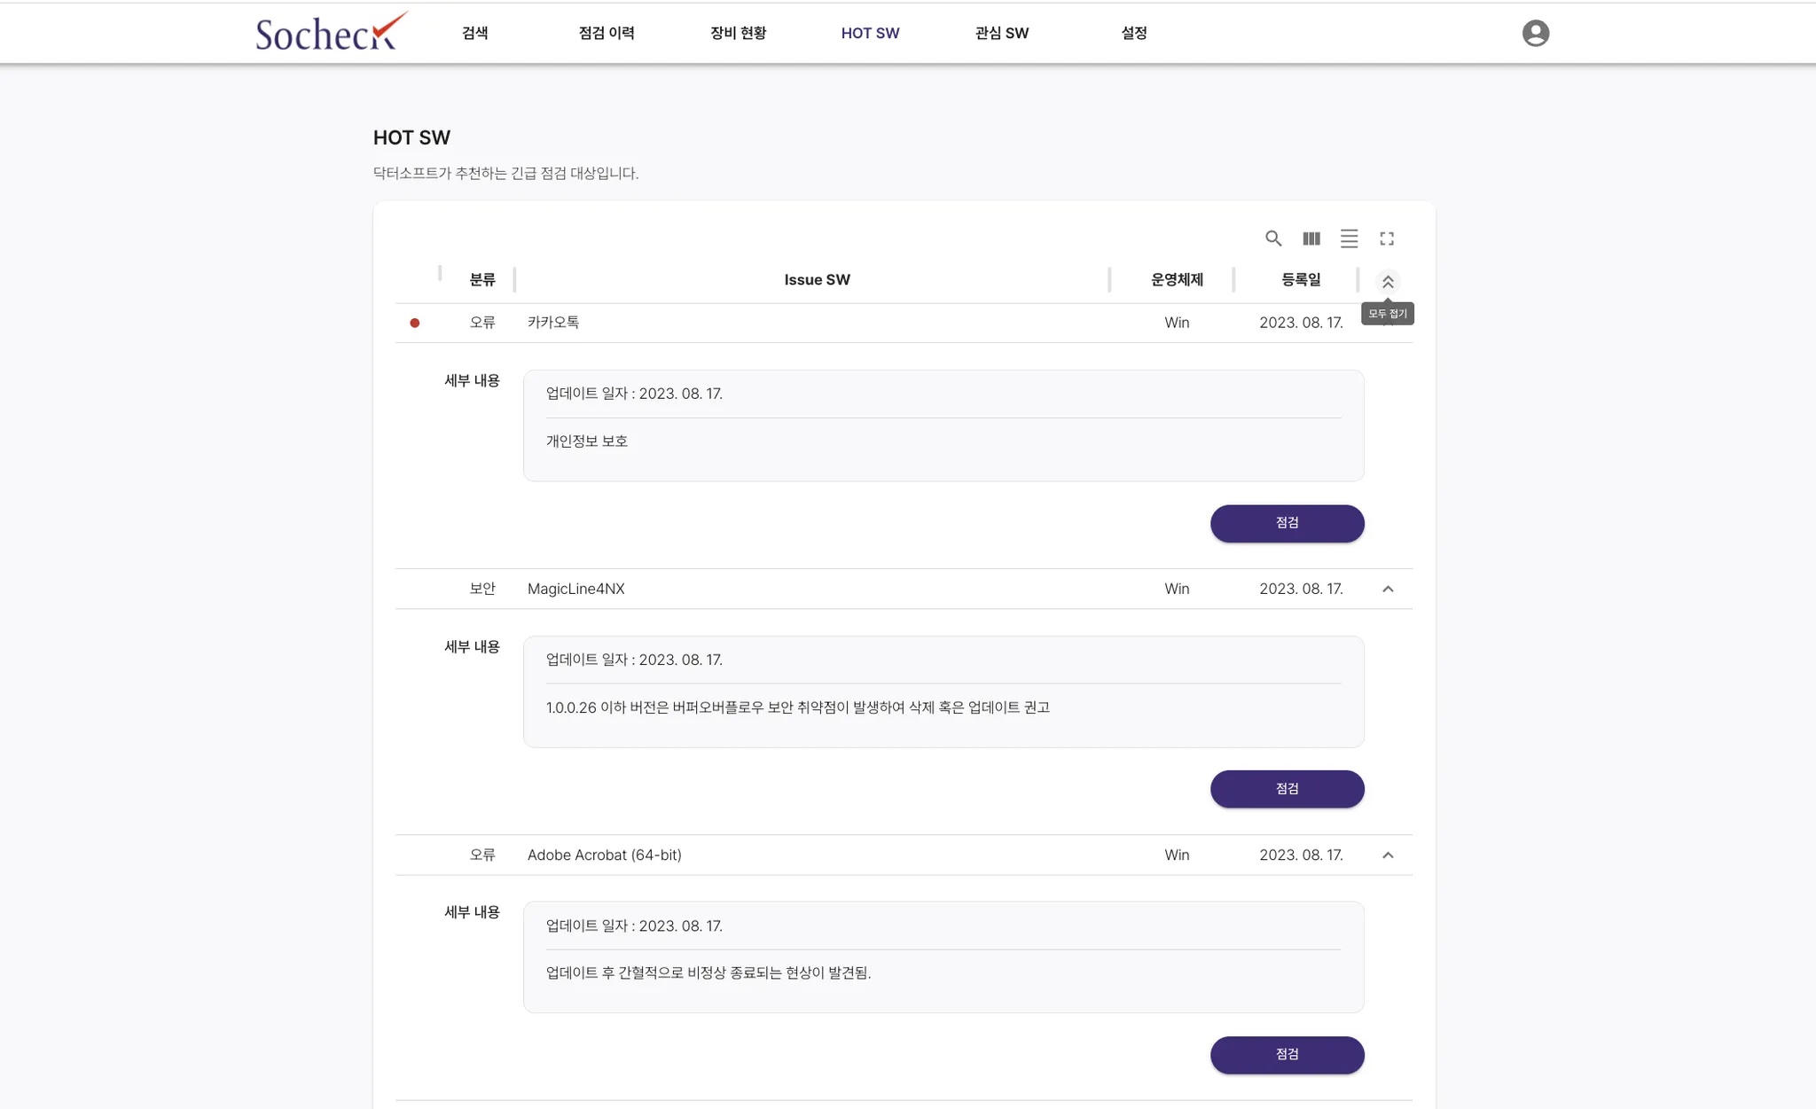Click the user account avatar icon

click(1535, 33)
